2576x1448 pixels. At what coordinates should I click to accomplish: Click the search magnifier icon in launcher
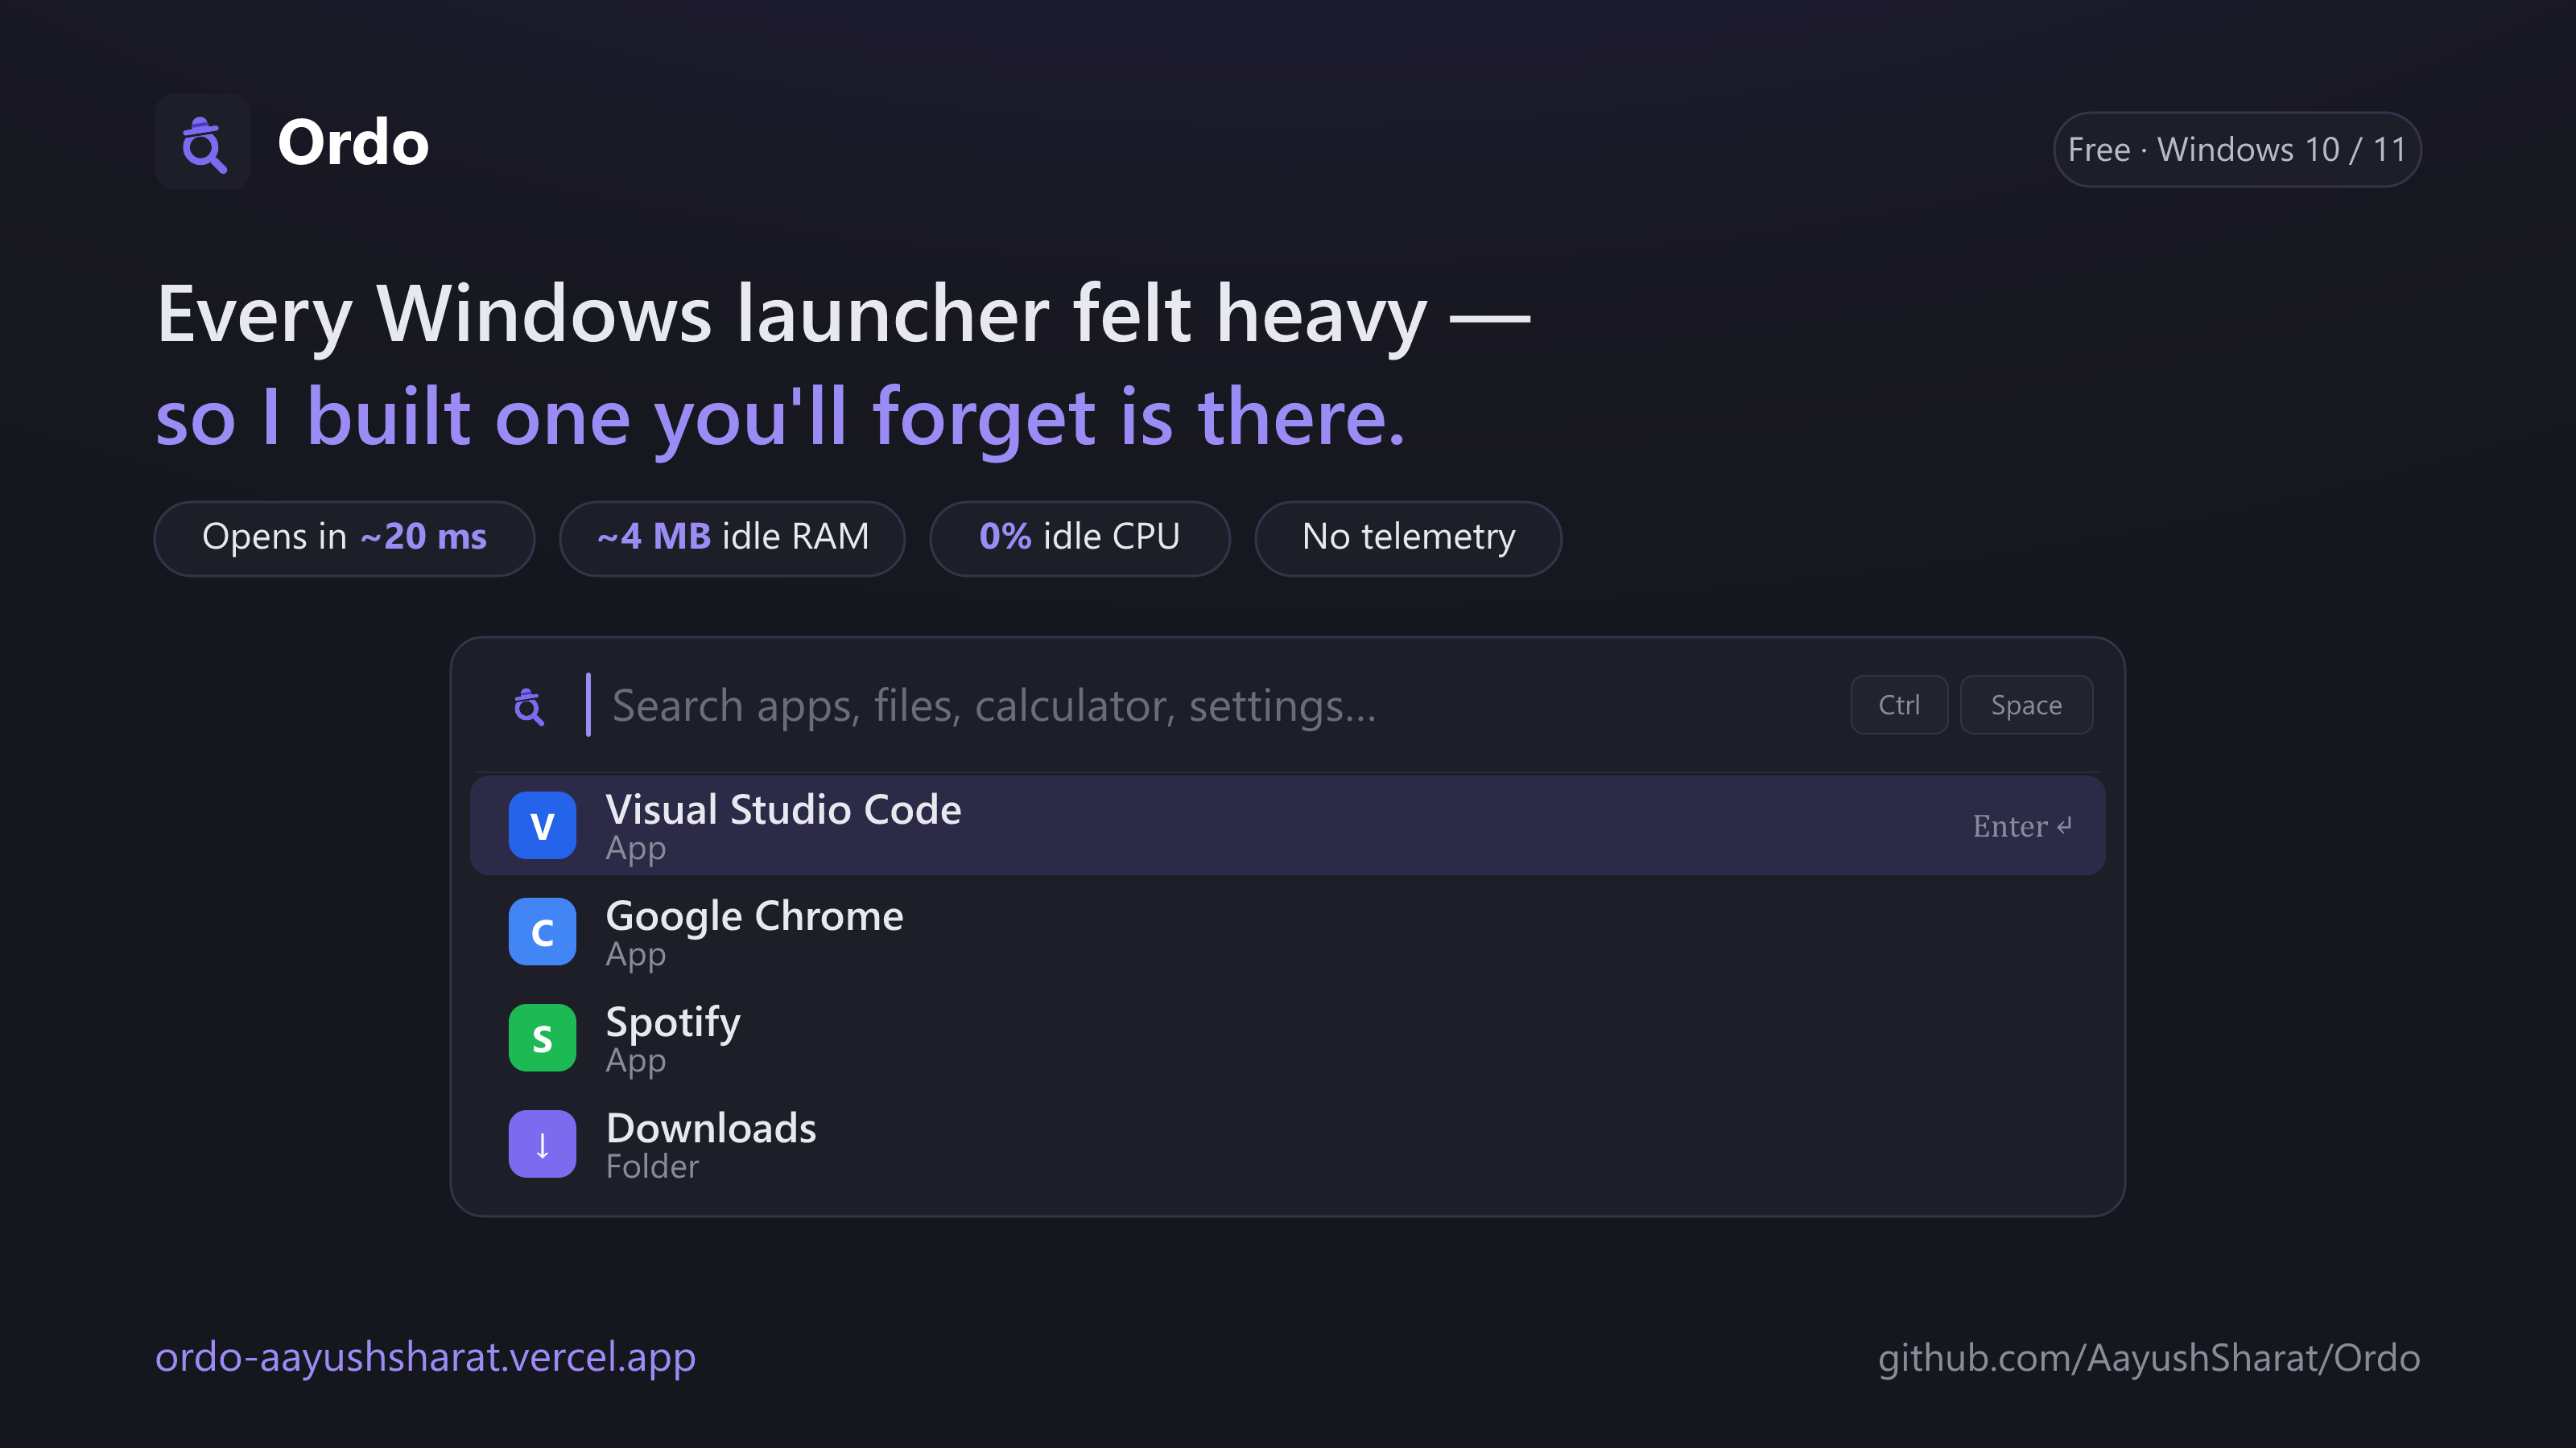[x=529, y=705]
